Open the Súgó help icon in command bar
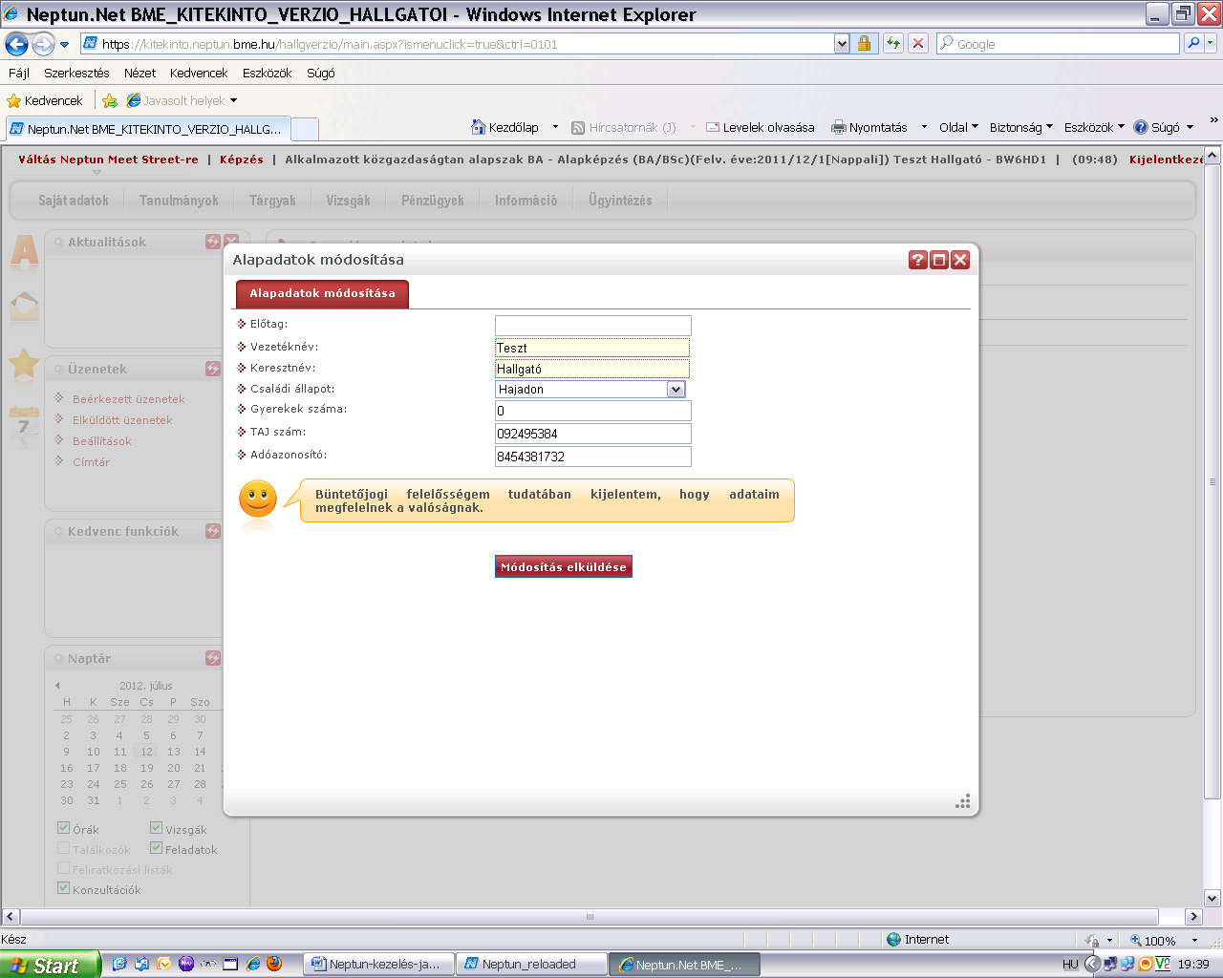 tap(1141, 127)
